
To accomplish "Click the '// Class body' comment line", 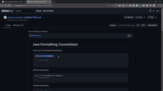I will coord(43,60).
